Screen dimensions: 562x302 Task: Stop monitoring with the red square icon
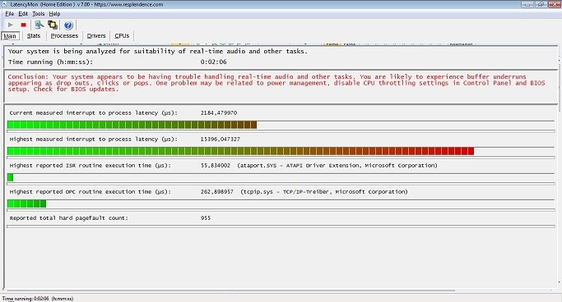(x=24, y=25)
